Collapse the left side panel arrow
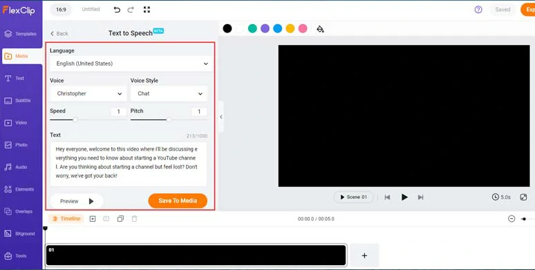This screenshot has width=535, height=270. pyautogui.click(x=221, y=117)
